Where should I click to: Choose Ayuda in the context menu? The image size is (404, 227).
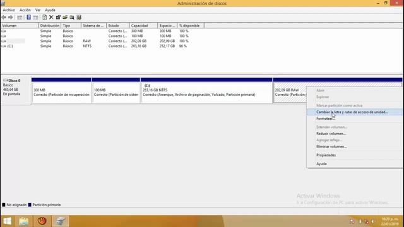click(354, 164)
